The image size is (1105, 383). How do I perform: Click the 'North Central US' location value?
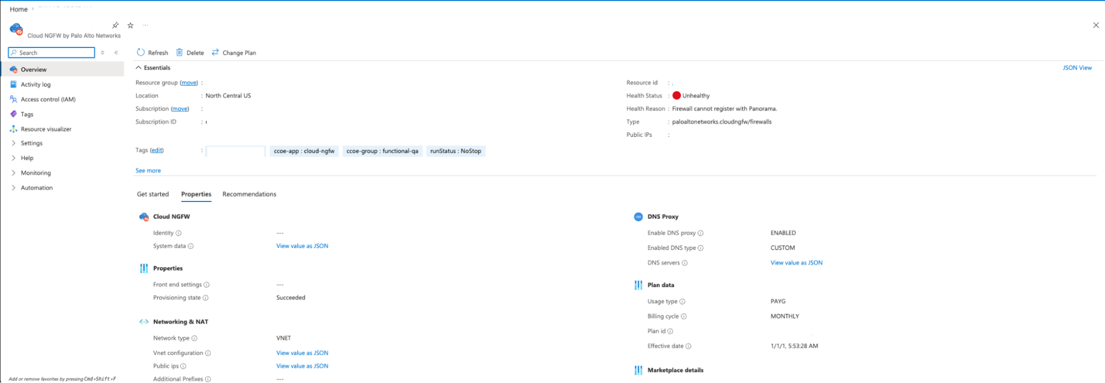228,95
